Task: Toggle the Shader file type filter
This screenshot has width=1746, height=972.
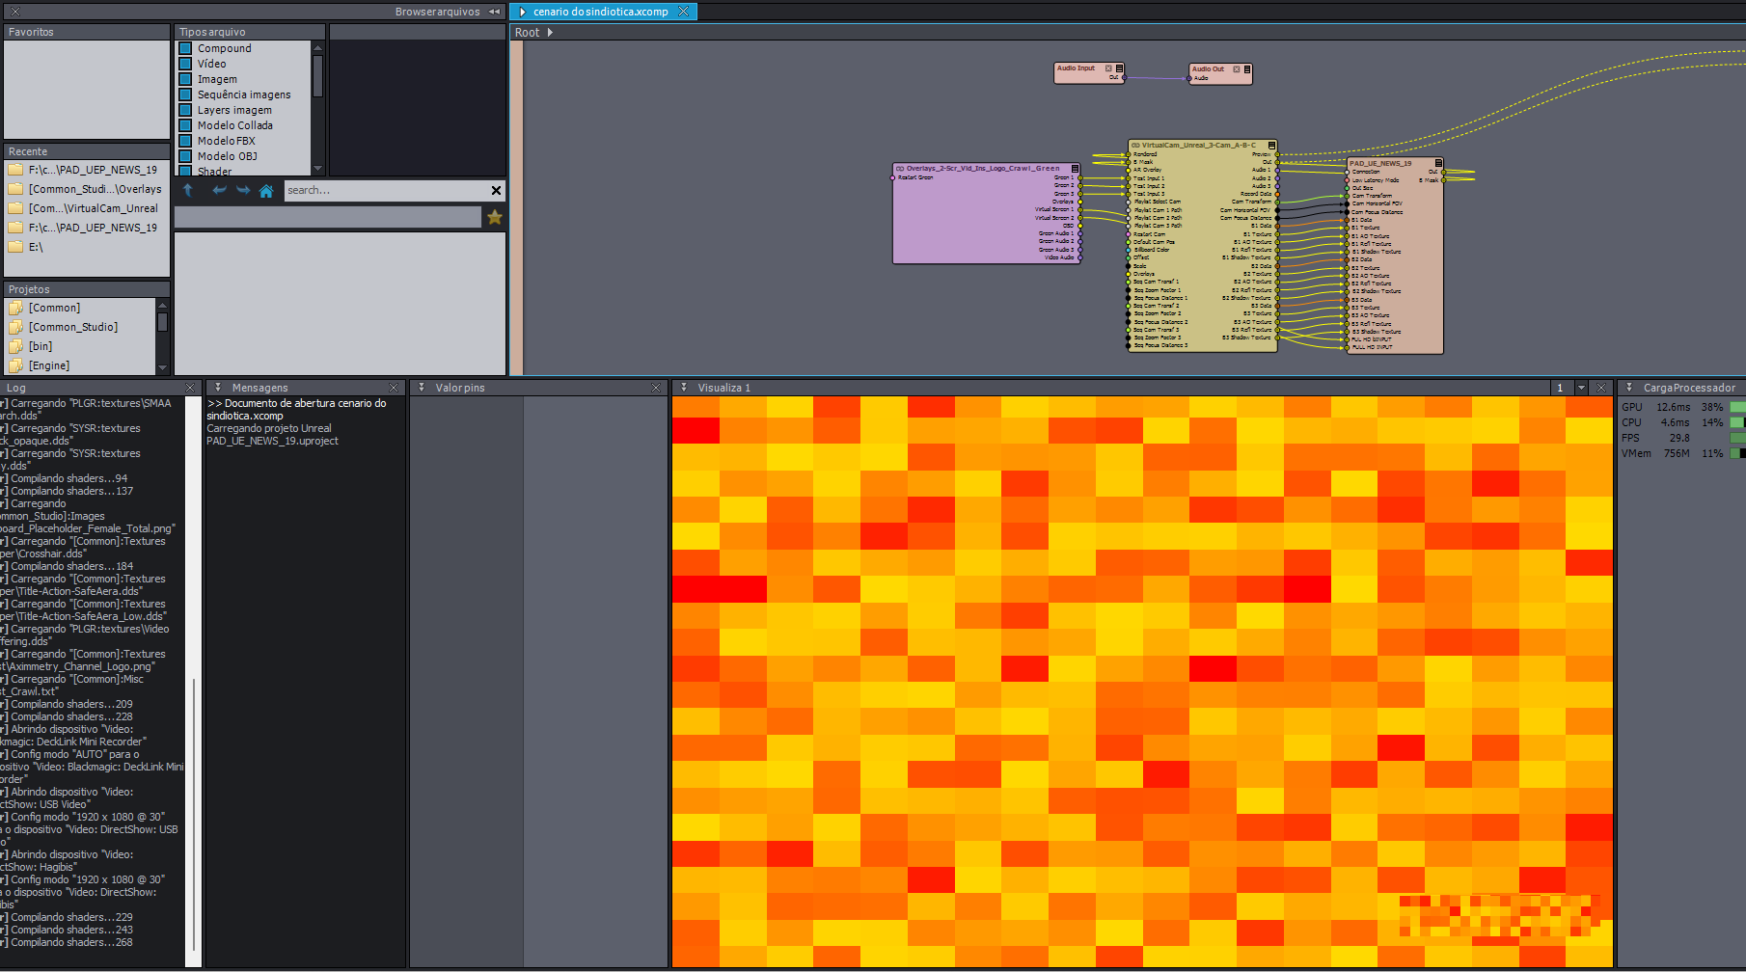Action: click(185, 171)
